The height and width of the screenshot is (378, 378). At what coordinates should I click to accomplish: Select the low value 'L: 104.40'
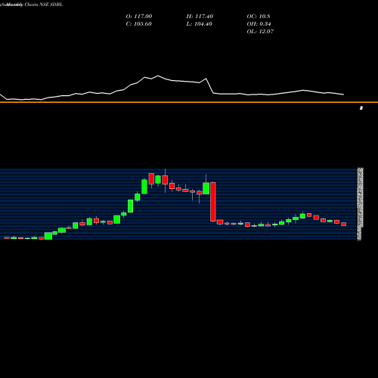pos(199,23)
